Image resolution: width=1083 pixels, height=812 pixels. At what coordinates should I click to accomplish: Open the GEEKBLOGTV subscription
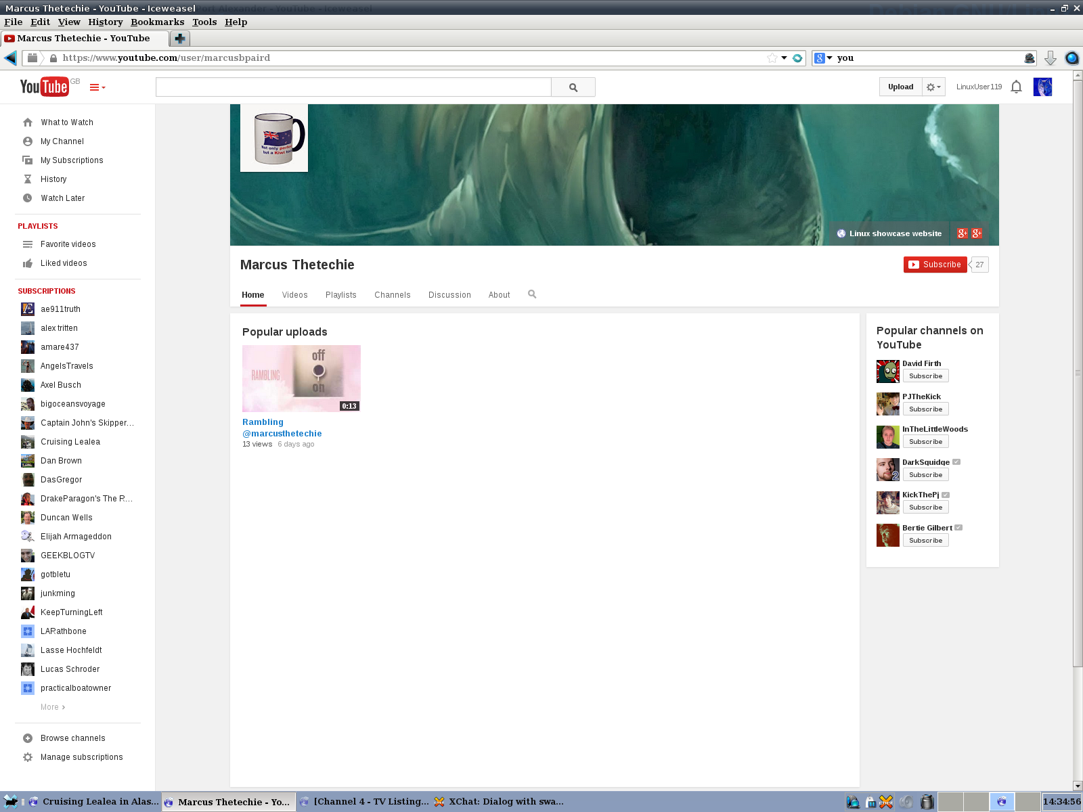pyautogui.click(x=68, y=556)
